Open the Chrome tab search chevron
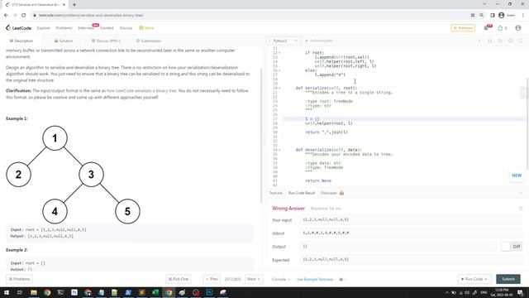The height and width of the screenshot is (298, 529). click(x=484, y=4)
